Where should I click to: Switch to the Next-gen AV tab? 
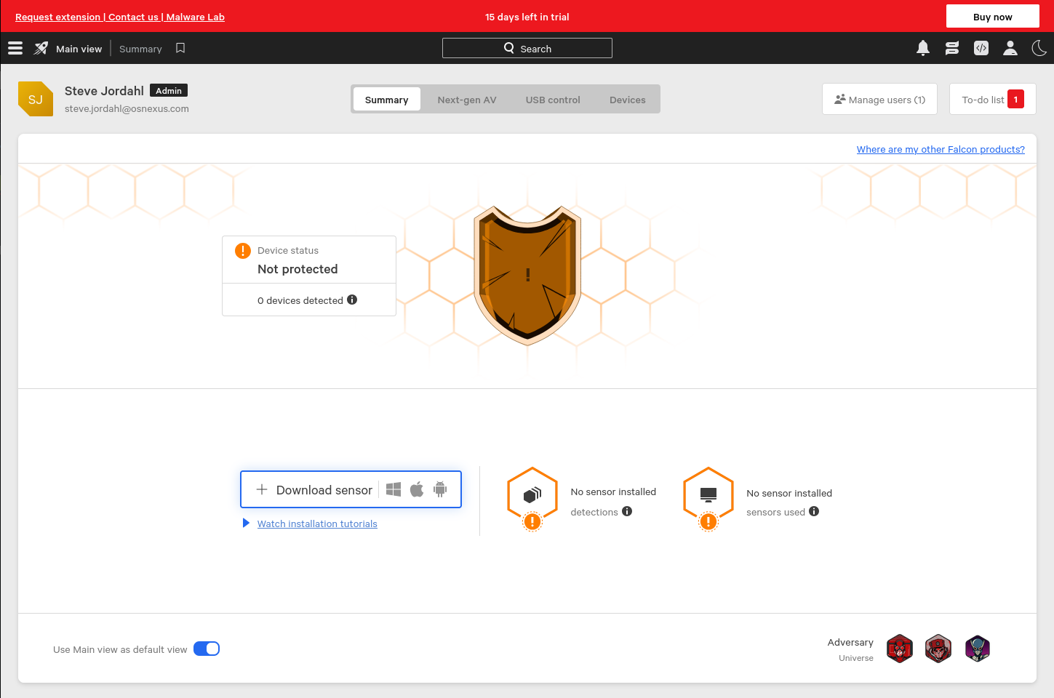point(467,100)
